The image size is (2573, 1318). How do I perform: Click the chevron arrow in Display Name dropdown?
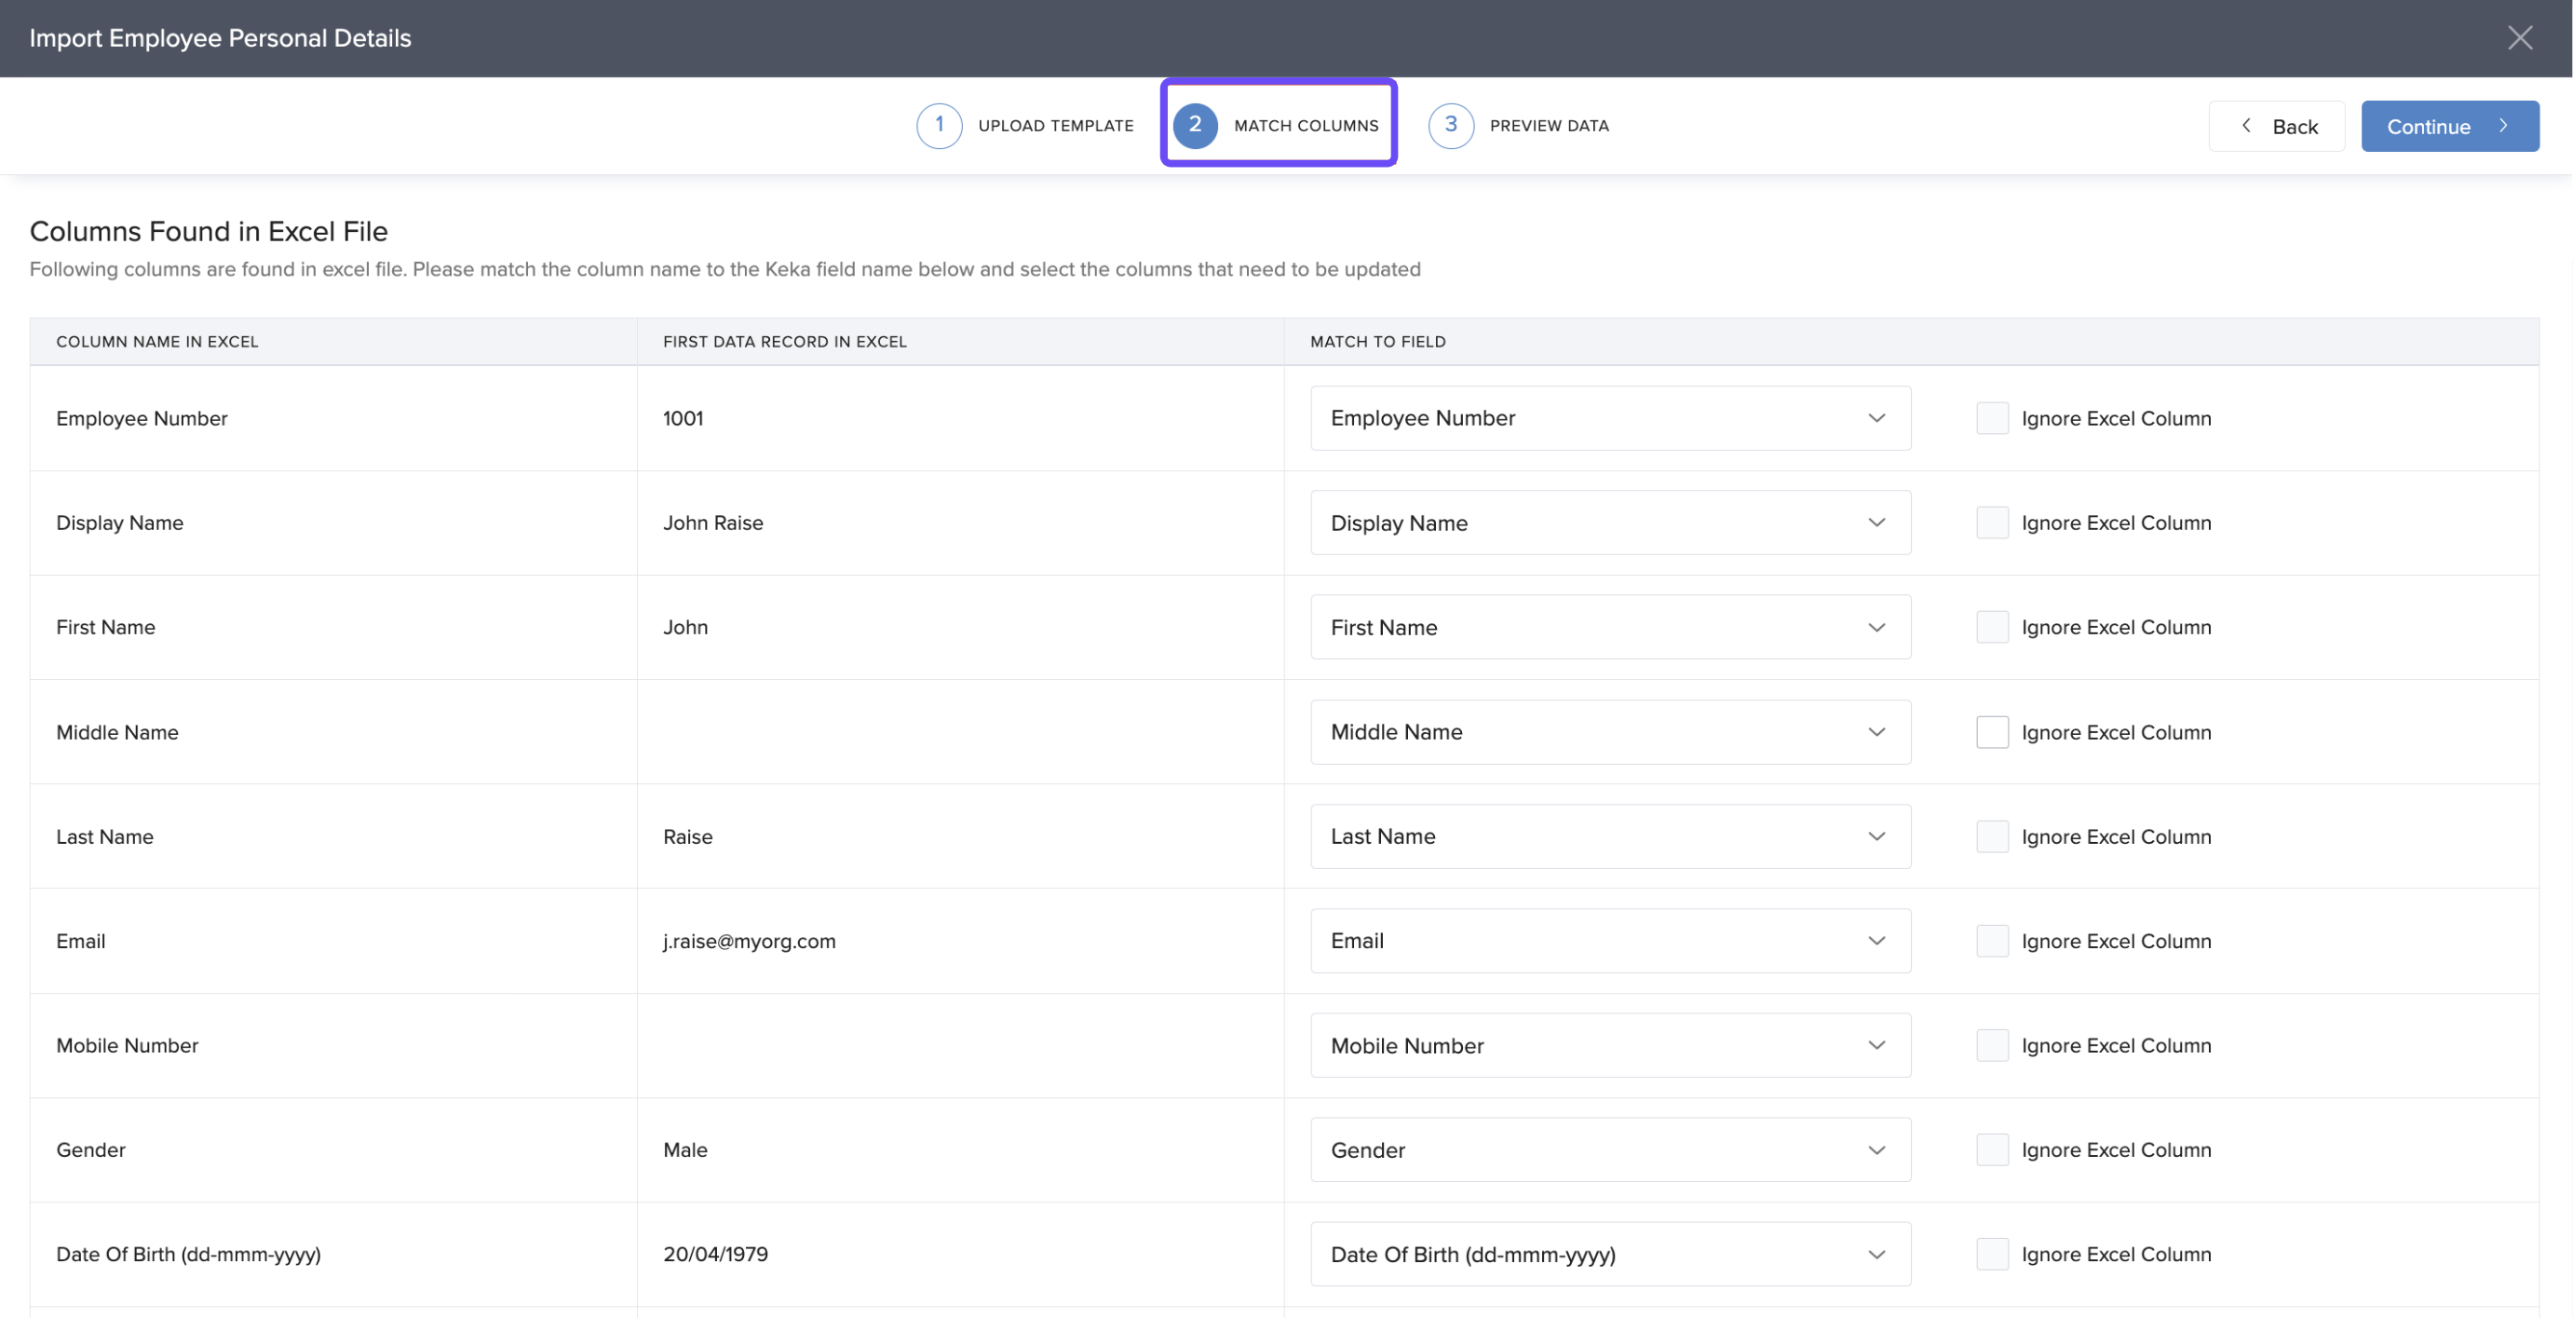pos(1876,523)
